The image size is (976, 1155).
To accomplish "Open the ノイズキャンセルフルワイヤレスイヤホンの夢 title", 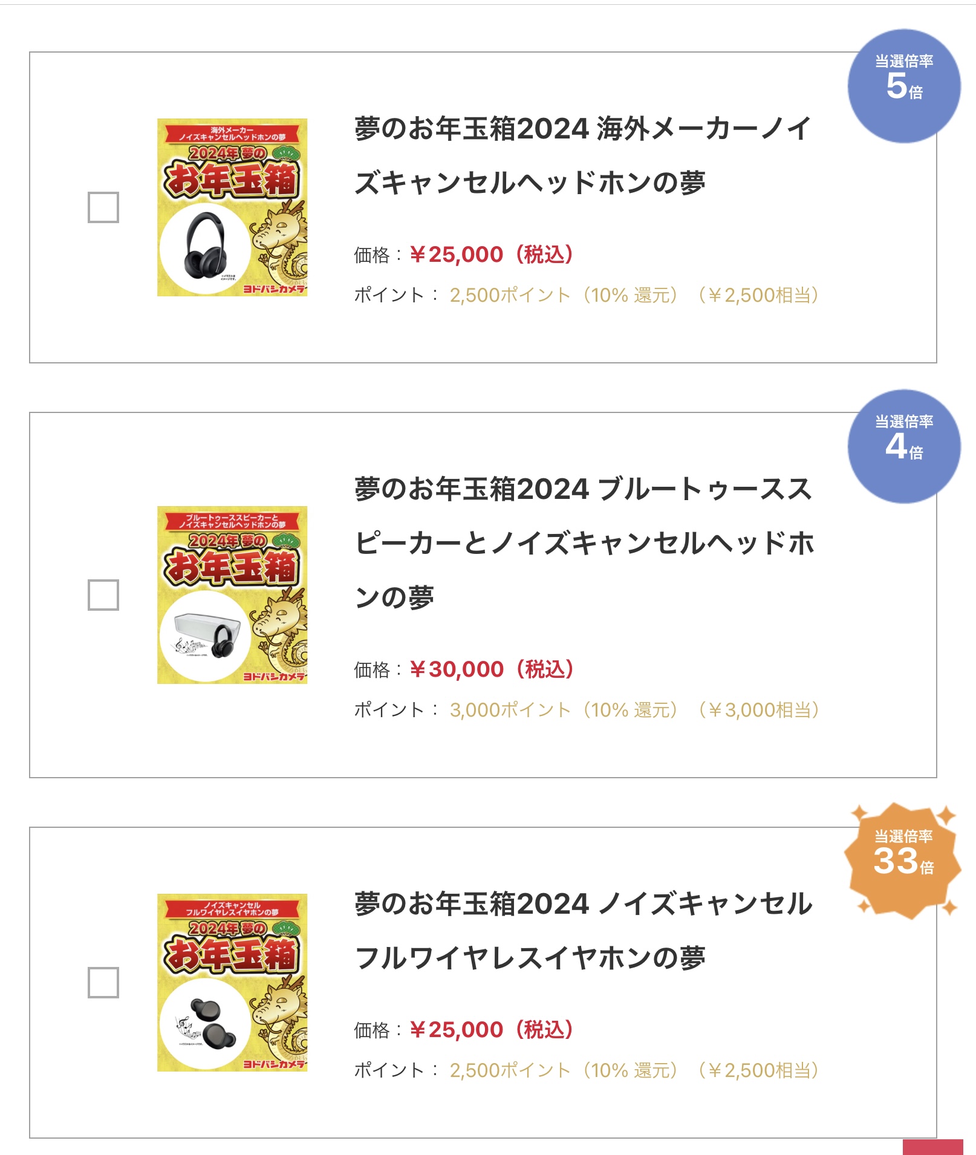I will pyautogui.click(x=583, y=931).
